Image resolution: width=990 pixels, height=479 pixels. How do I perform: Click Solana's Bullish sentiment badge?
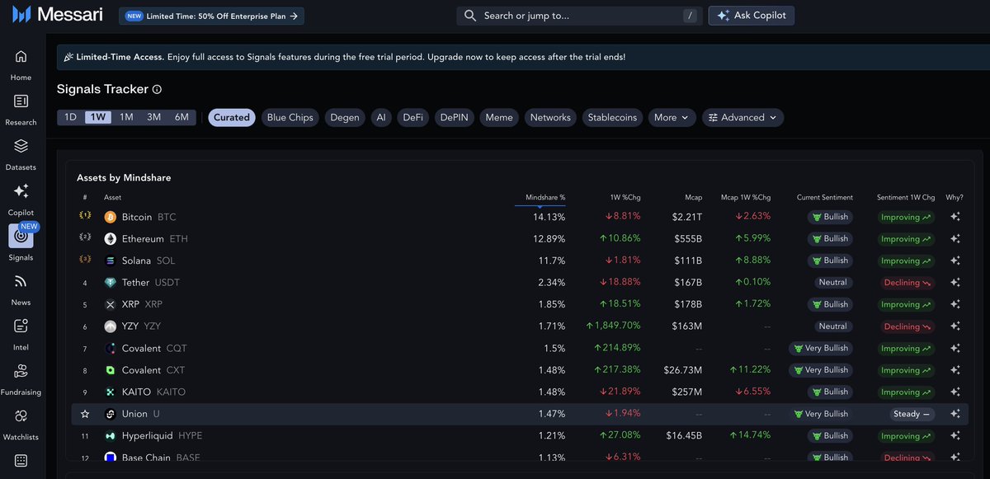pos(830,261)
